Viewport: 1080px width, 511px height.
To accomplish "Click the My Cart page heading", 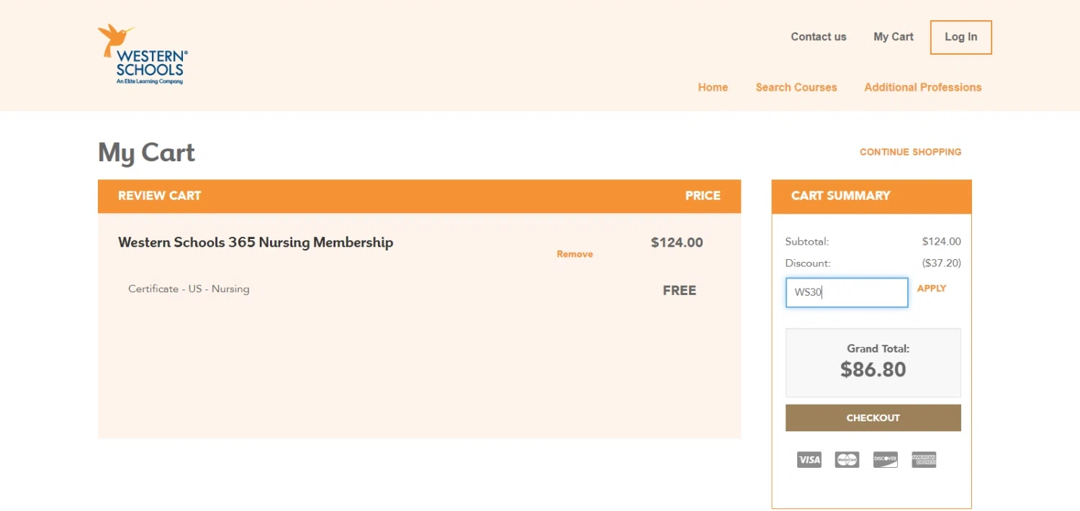I will 147,153.
